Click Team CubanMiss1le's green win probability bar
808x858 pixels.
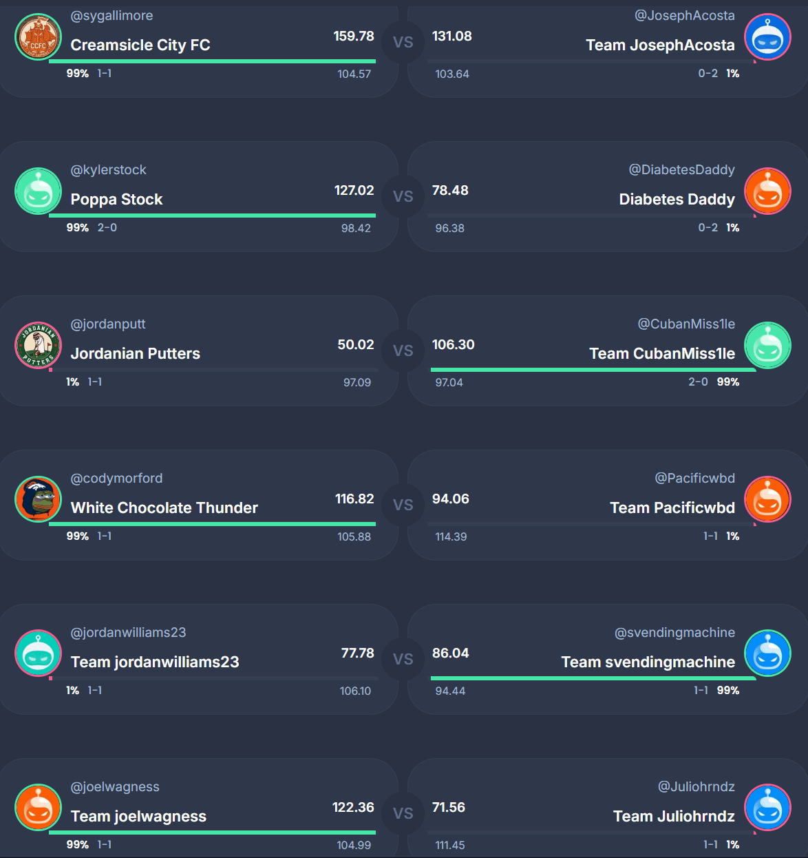click(x=593, y=370)
